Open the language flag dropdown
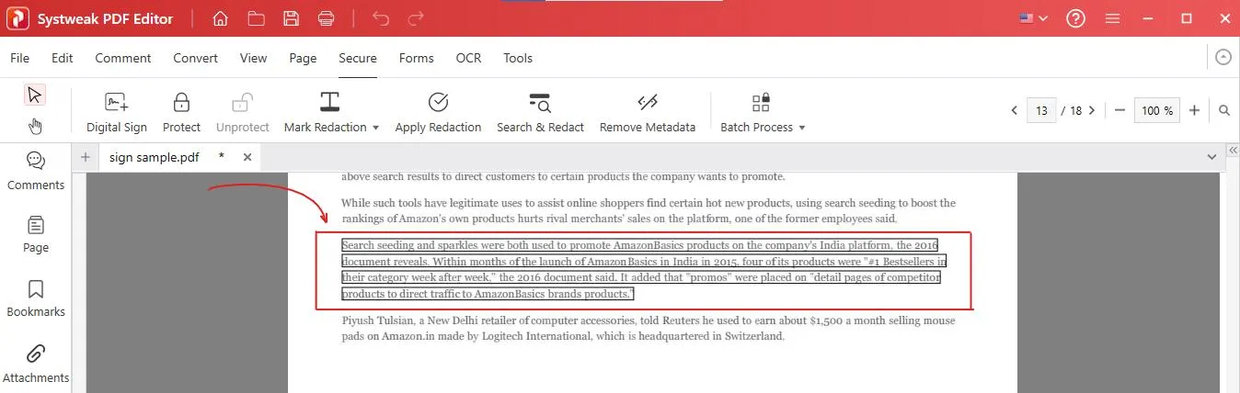The width and height of the screenshot is (1240, 393). pyautogui.click(x=1033, y=18)
